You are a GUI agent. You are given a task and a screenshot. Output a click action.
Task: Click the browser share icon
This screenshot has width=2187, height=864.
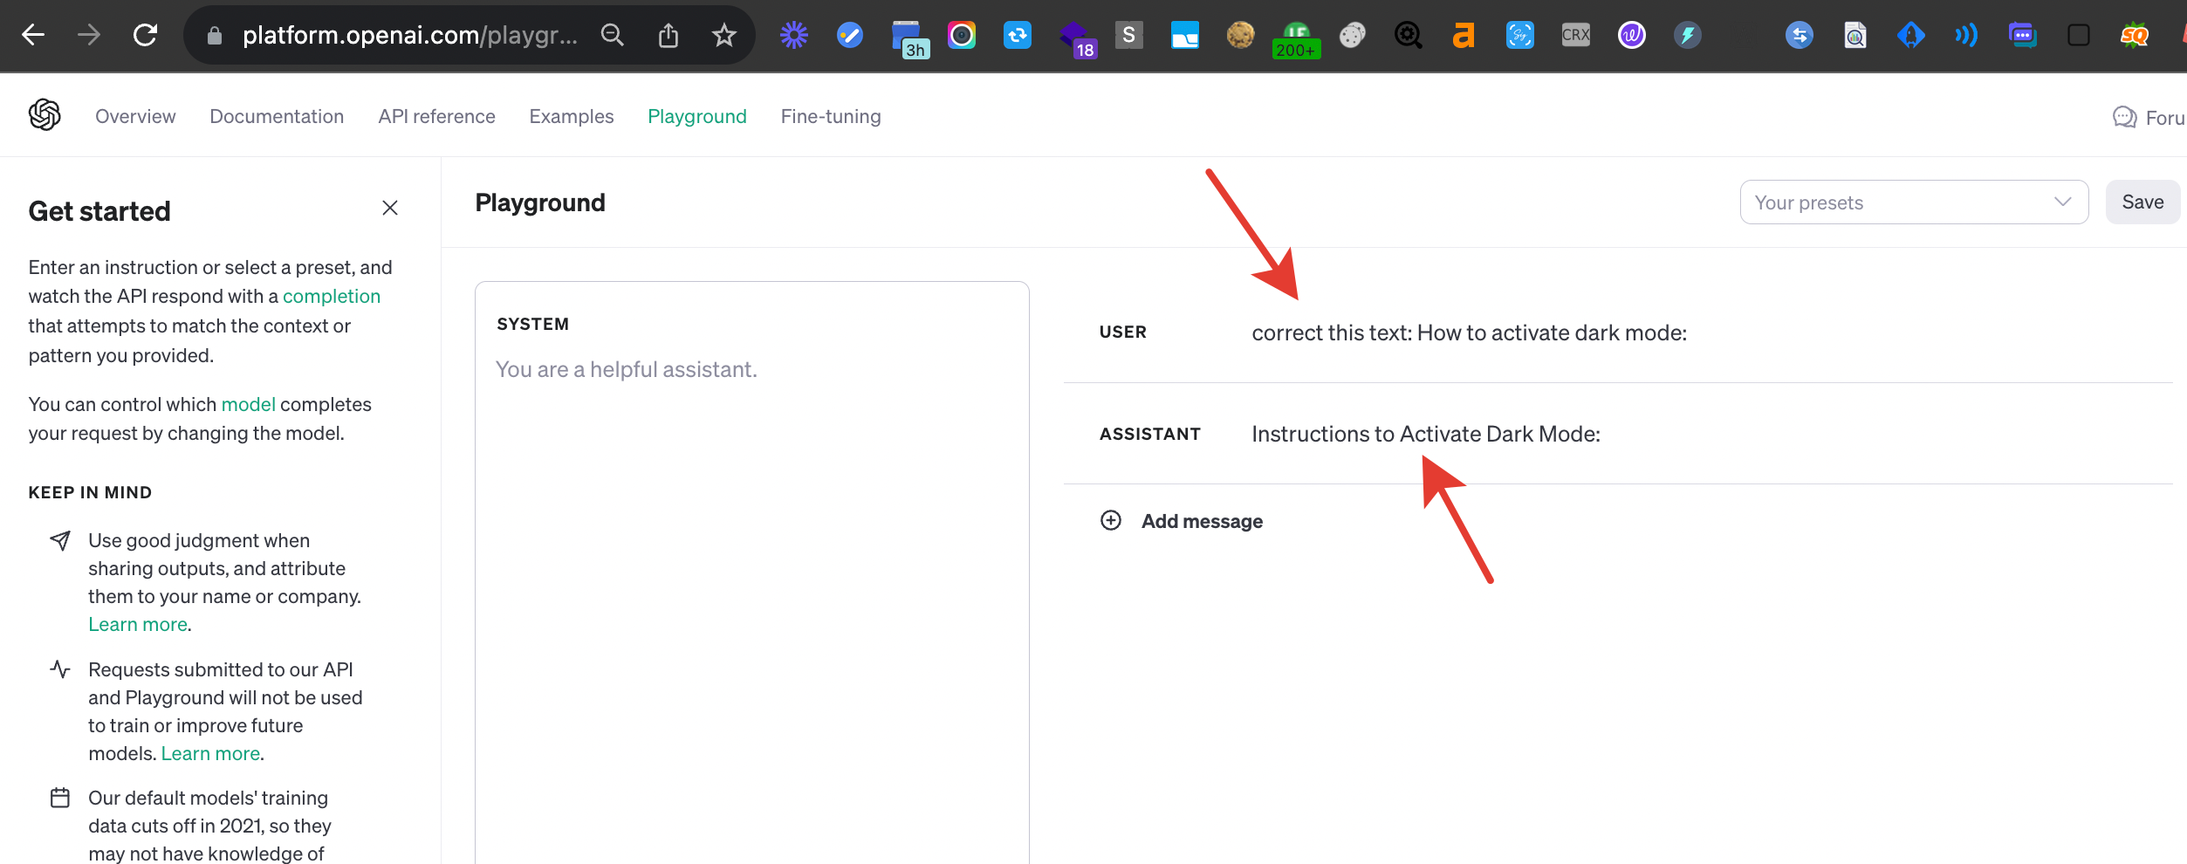[668, 35]
